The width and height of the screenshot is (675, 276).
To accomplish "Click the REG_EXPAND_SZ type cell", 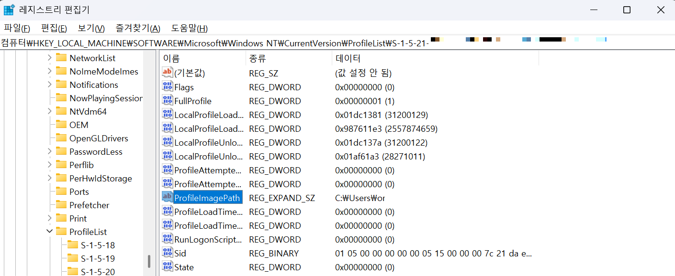I will pos(282,198).
